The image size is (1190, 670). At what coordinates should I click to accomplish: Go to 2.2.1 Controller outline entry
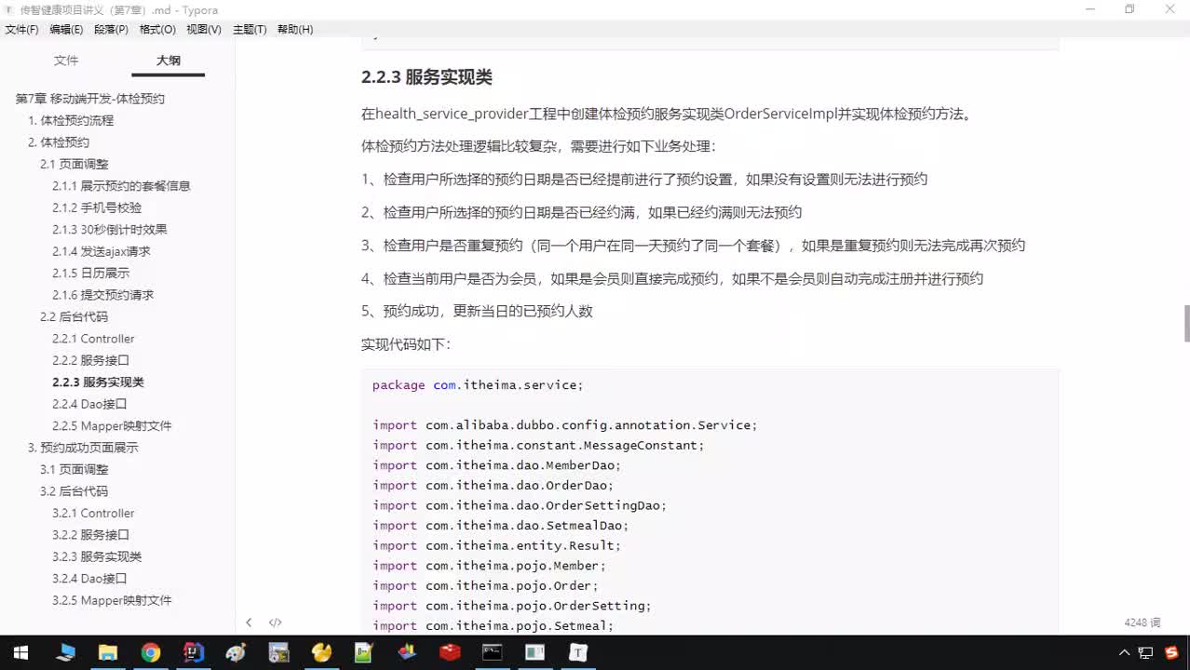point(93,339)
